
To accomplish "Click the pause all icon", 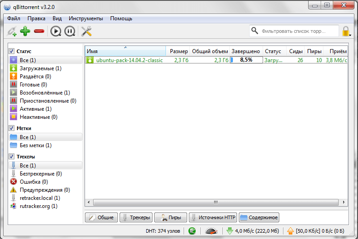I will pos(70,31).
